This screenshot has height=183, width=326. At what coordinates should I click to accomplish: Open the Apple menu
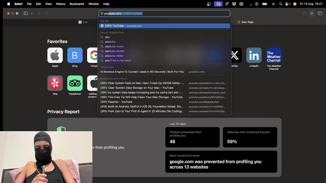9,4
